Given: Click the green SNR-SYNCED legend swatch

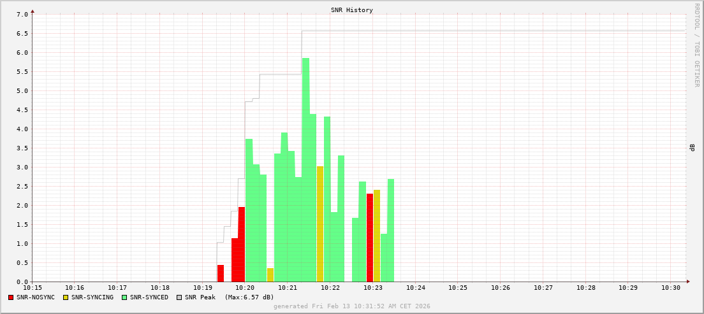Looking at the screenshot, I should pos(124,297).
